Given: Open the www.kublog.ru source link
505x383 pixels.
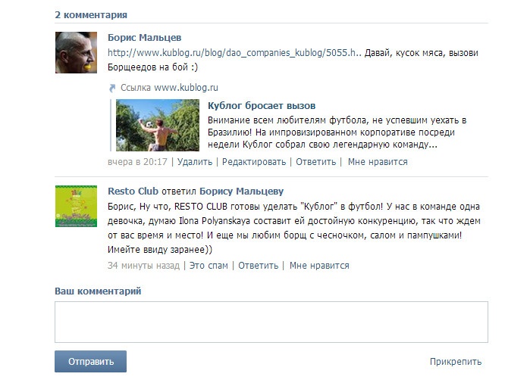Looking at the screenshot, I should 186,88.
